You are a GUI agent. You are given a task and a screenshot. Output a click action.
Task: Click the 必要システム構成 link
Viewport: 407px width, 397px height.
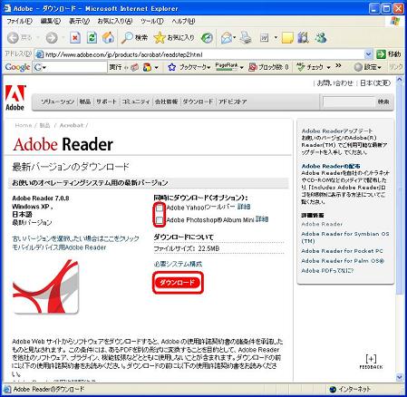[178, 264]
